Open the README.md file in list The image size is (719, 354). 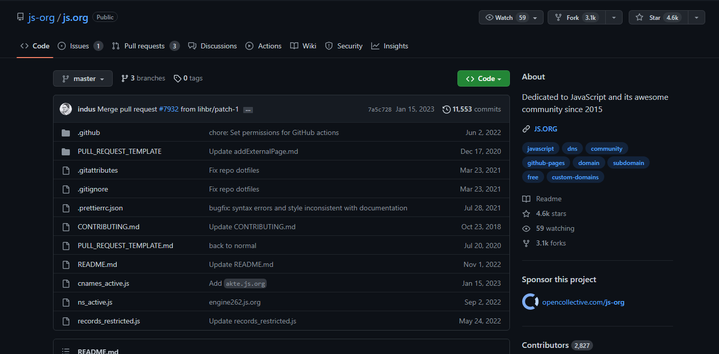[x=97, y=264]
